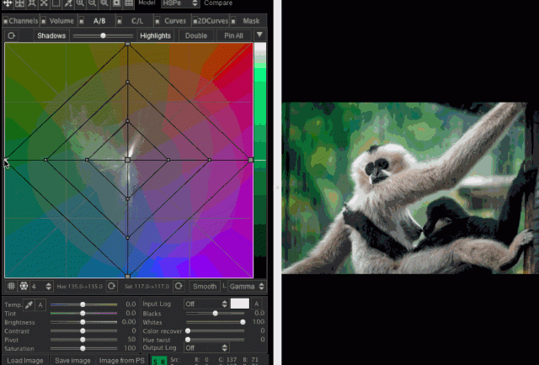Click the Tint slider handle
The width and height of the screenshot is (539, 365).
[83, 313]
